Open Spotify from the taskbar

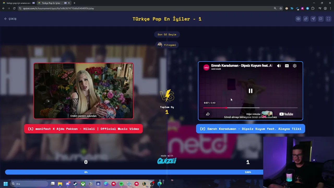click(121, 184)
